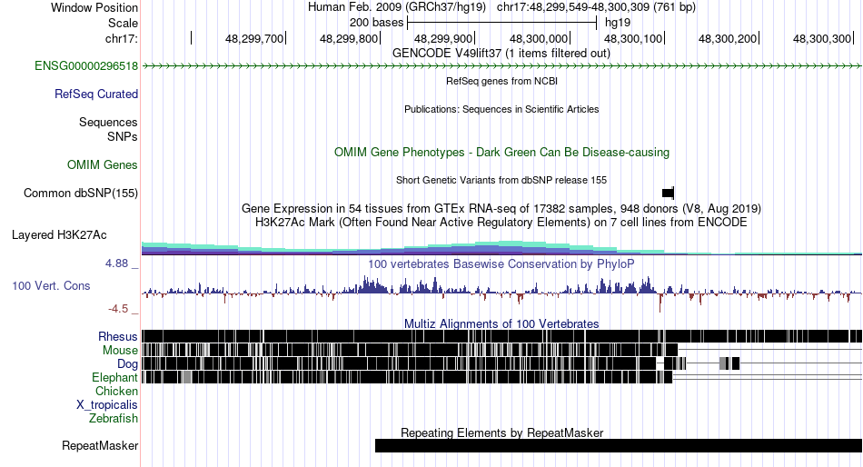
Task: Click the 100 vertebrates PhyloP conservation title
Action: click(x=501, y=263)
